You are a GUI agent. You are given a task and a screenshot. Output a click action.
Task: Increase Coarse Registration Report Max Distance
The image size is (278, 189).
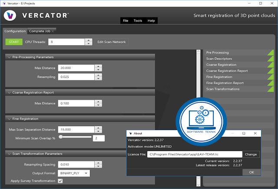pos(98,101)
